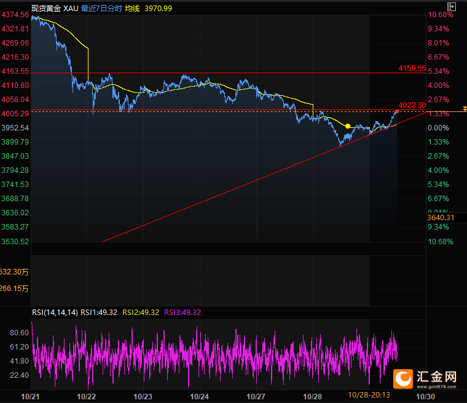
Task: Click the yellow 3970.99 average value
Action: (158, 9)
